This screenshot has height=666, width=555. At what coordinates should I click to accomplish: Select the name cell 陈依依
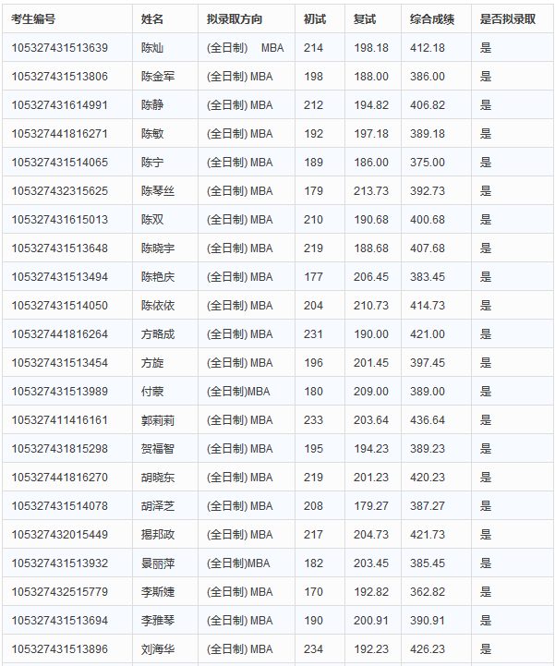[157, 306]
